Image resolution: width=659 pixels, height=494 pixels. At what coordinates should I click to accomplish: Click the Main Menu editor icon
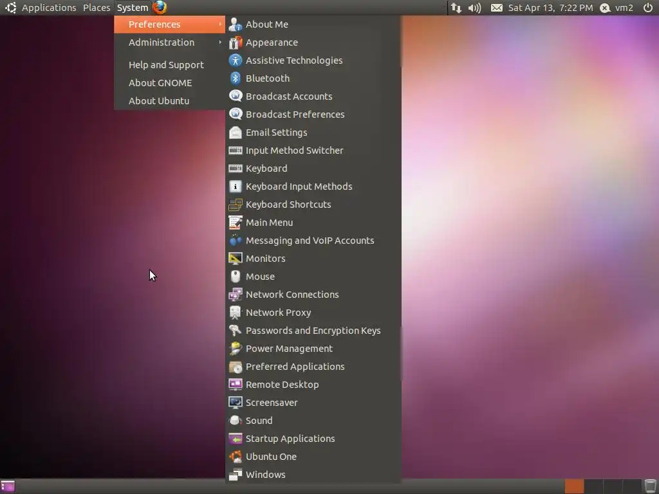pyautogui.click(x=236, y=223)
